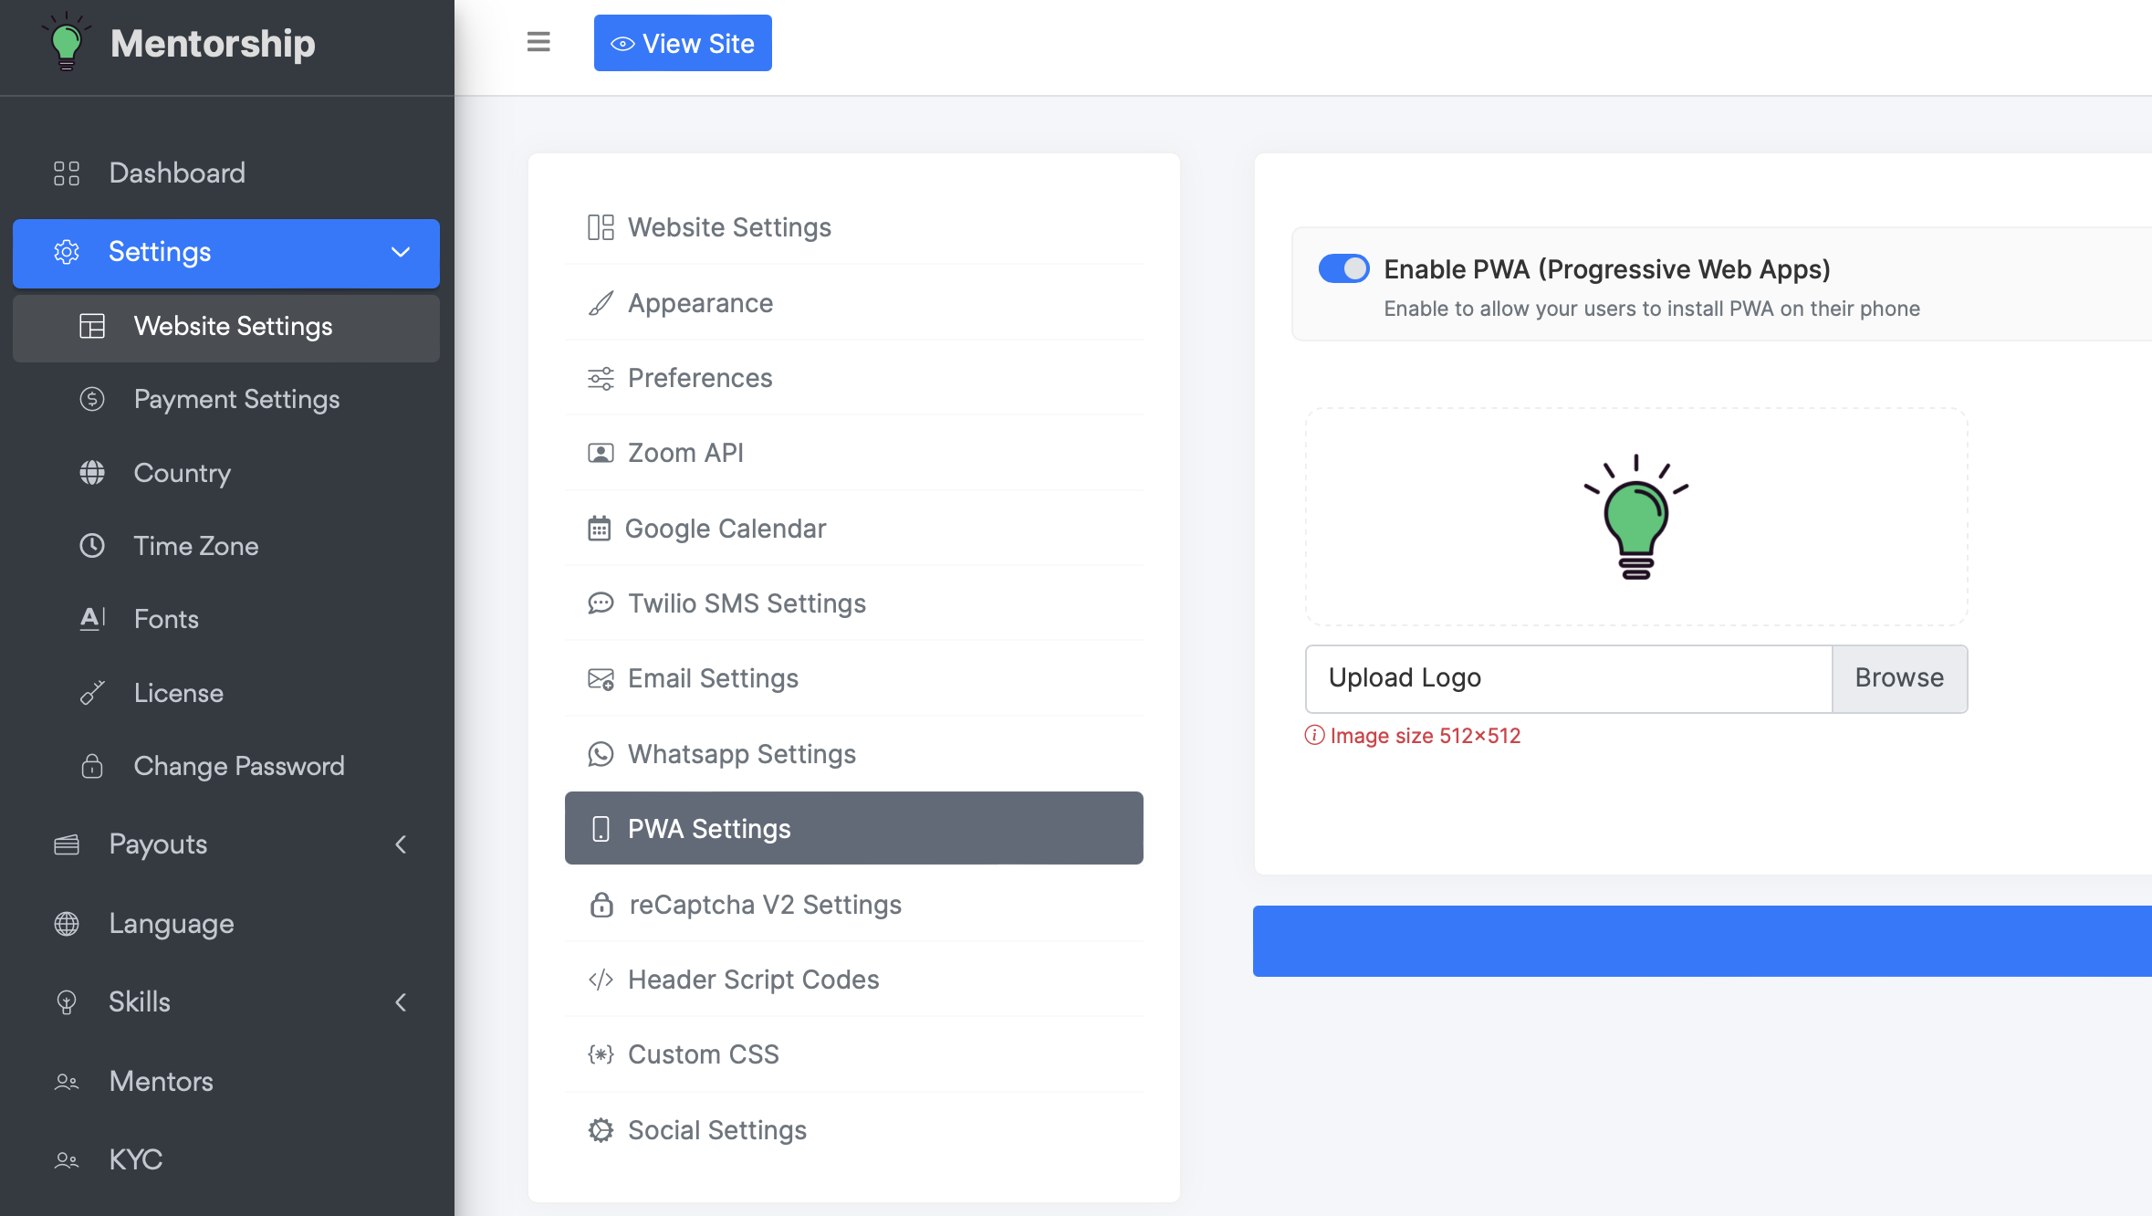Viewport: 2152px width, 1216px height.
Task: Click the Mentorship lightbulb logo
Action: point(67,42)
